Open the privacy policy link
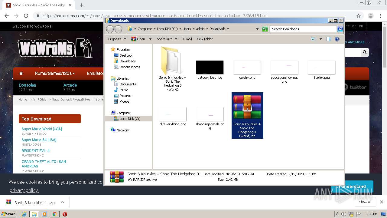 click(x=24, y=190)
